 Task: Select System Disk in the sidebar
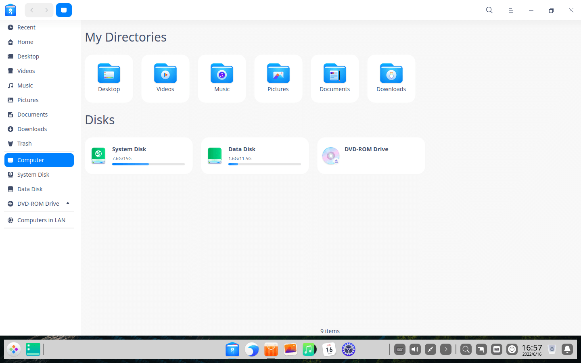[39, 175]
